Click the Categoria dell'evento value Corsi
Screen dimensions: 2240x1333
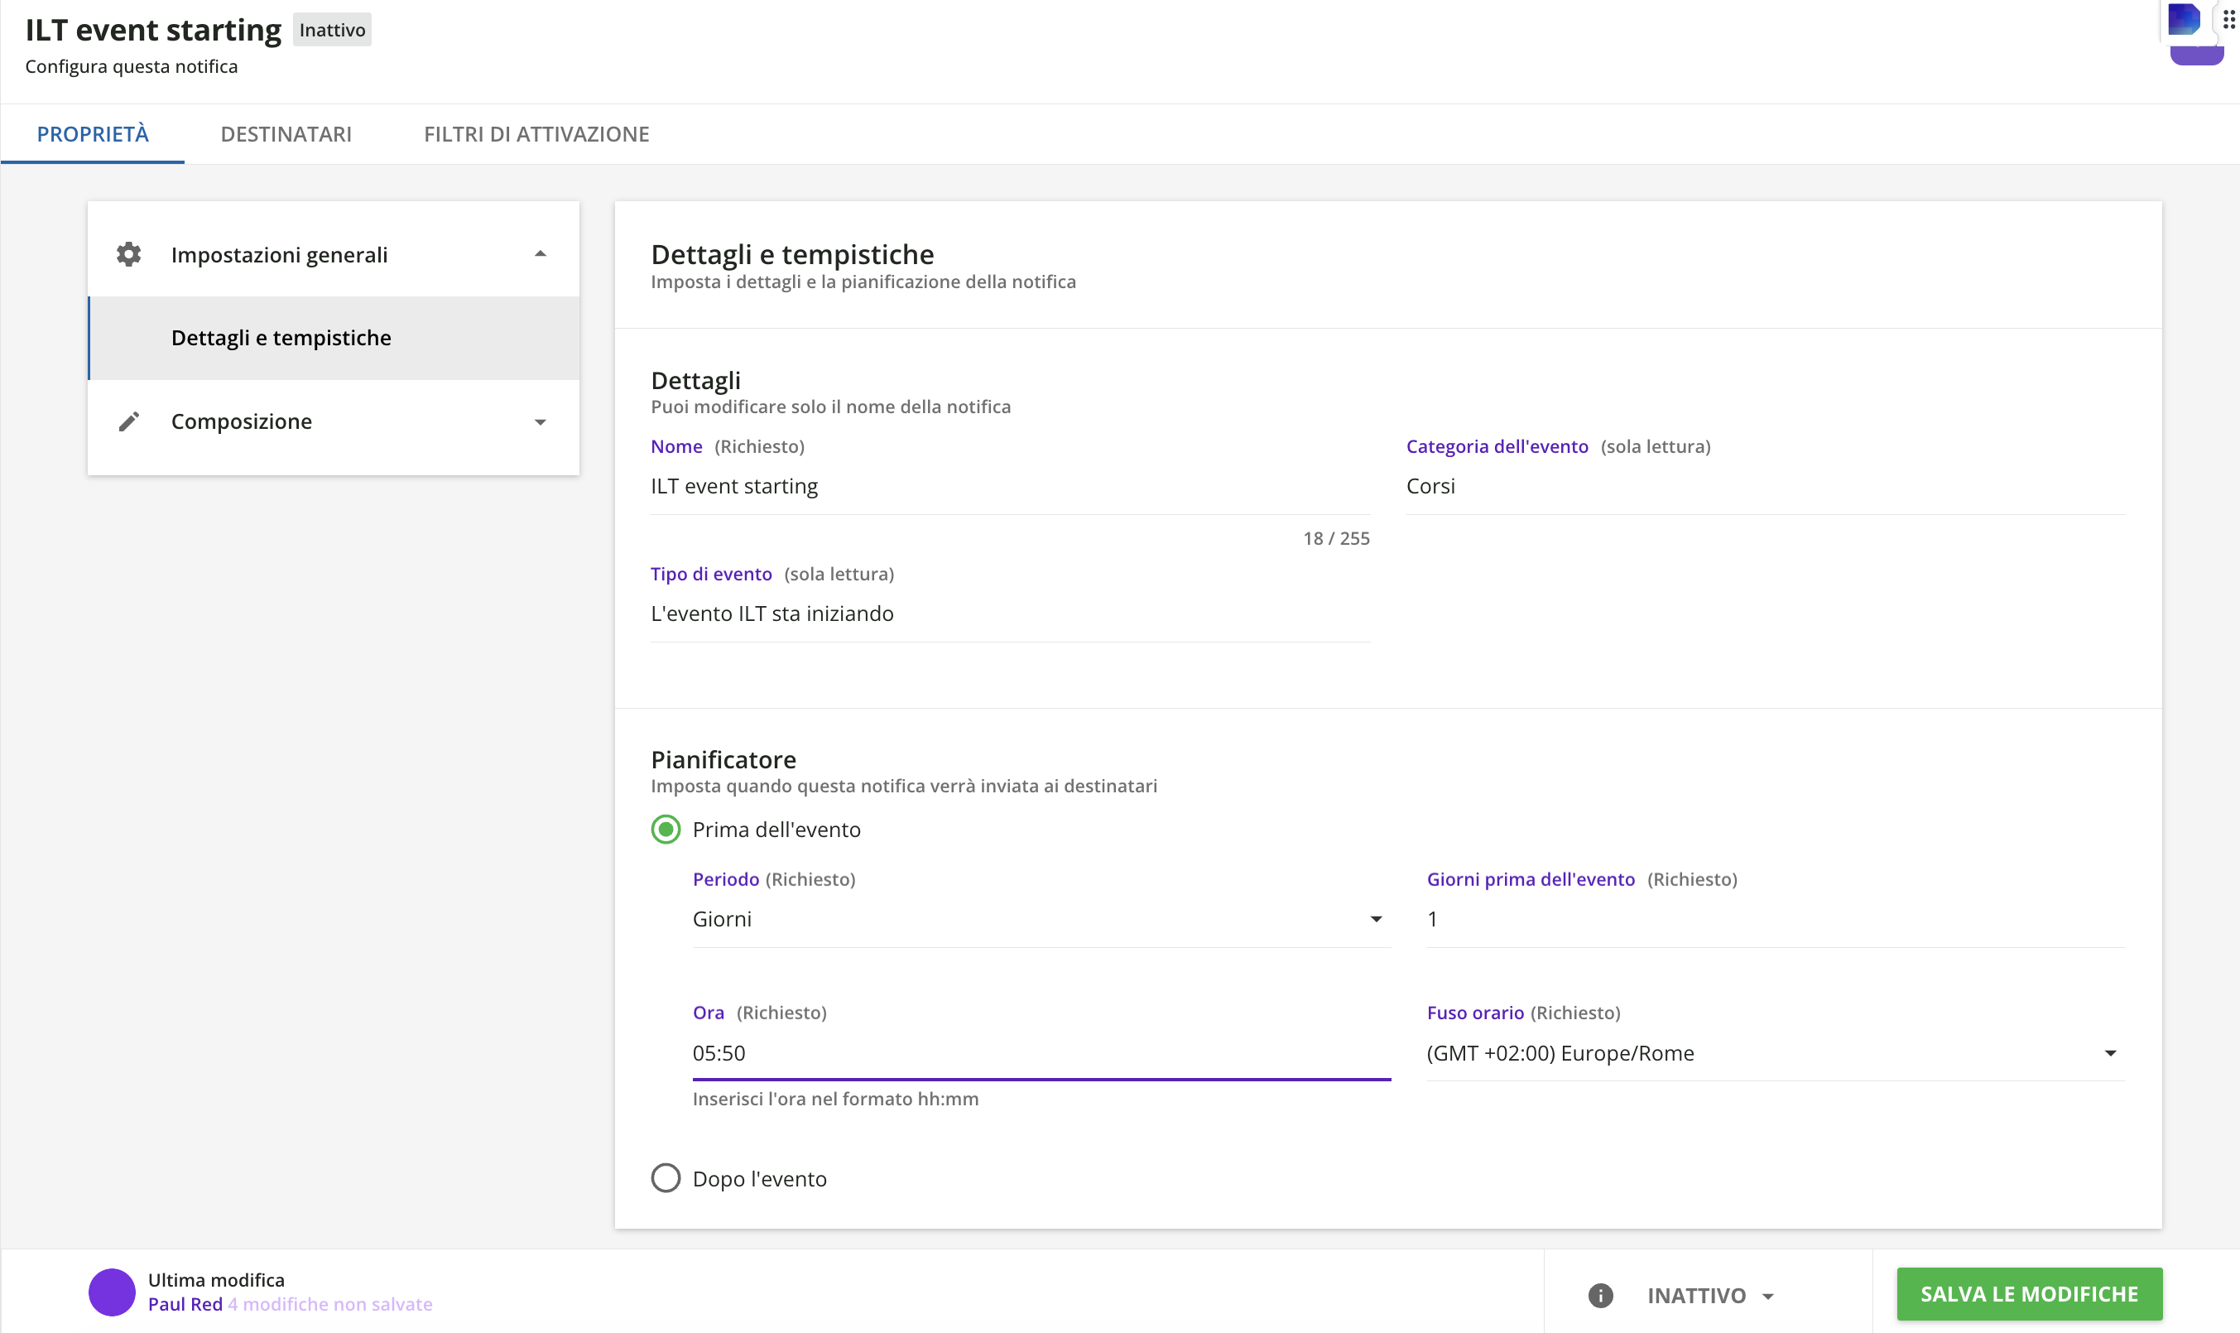tap(1430, 486)
